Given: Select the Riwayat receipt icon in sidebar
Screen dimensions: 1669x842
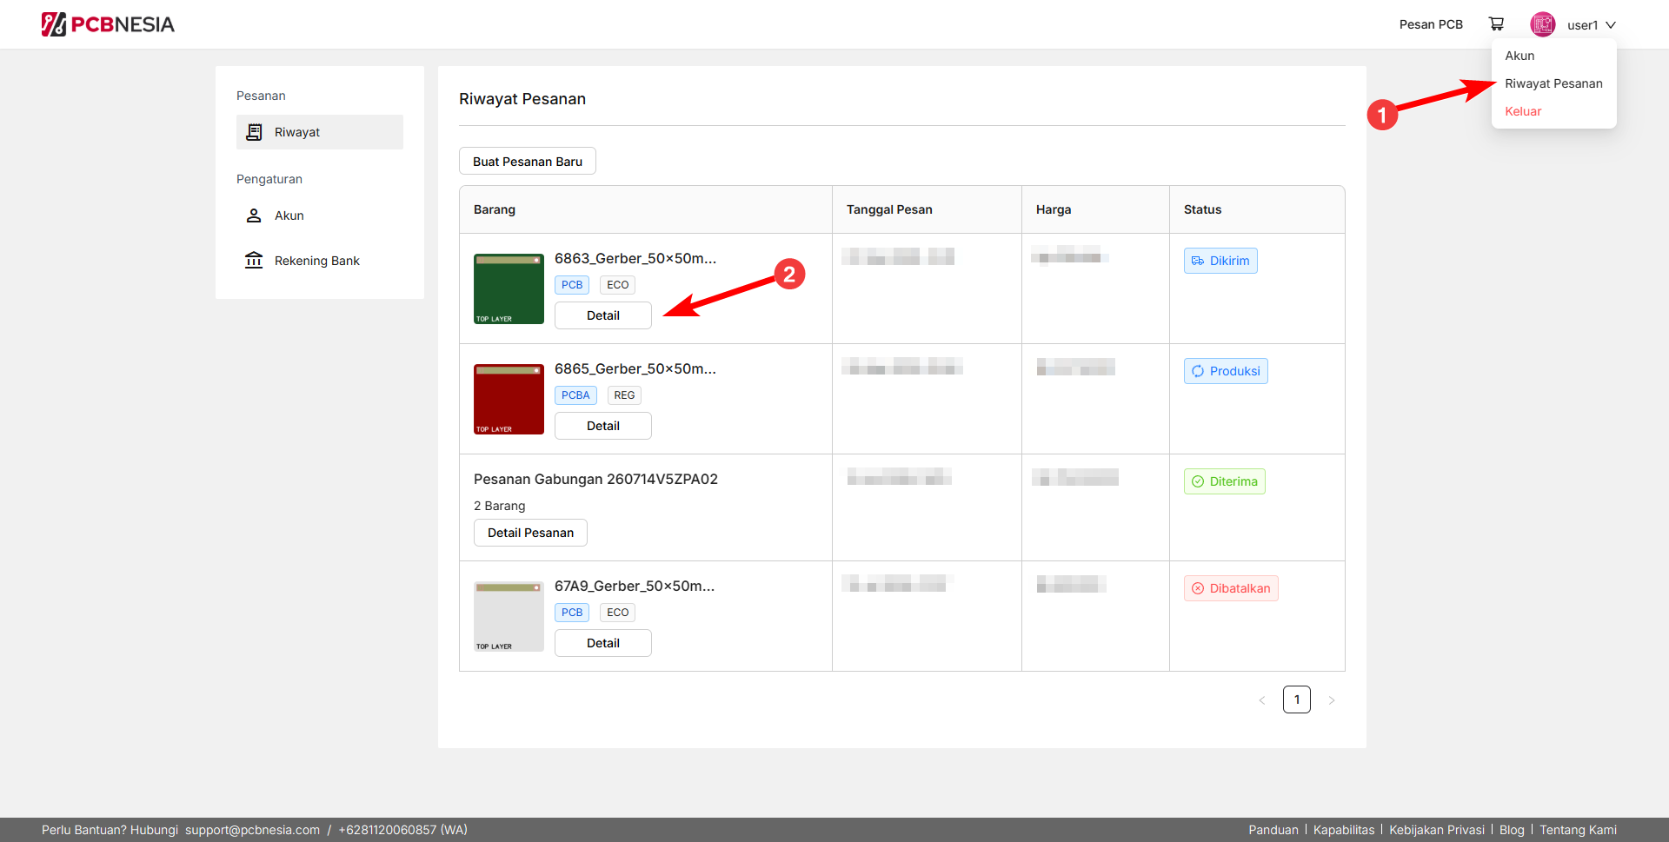Looking at the screenshot, I should (x=254, y=132).
